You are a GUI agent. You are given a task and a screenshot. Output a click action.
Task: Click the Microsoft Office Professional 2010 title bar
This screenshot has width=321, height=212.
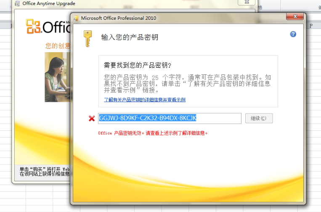[x=168, y=18]
